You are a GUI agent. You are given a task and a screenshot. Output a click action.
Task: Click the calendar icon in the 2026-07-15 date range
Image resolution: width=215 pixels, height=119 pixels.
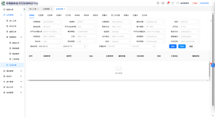[x=85, y=46]
